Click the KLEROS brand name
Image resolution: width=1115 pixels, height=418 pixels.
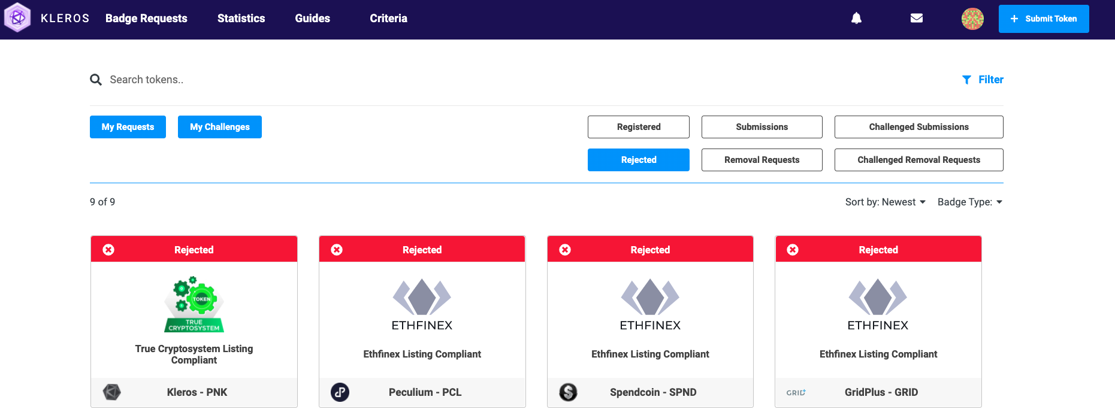pos(65,19)
